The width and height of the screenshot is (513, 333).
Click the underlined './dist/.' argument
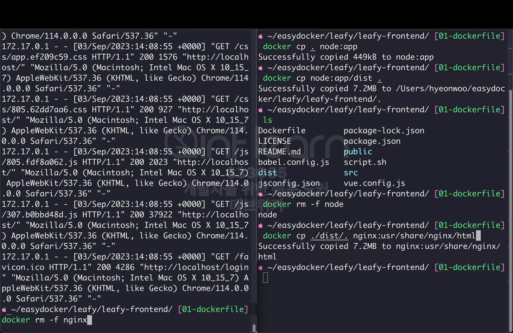coord(329,236)
